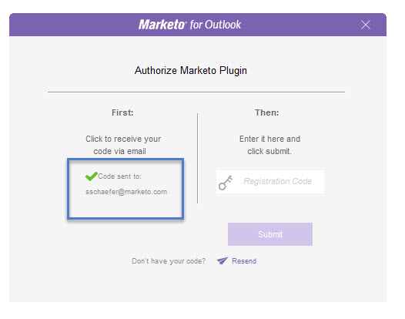Image resolution: width=405 pixels, height=319 pixels.
Task: Click the 'Code sent to:' label
Action: tap(119, 176)
